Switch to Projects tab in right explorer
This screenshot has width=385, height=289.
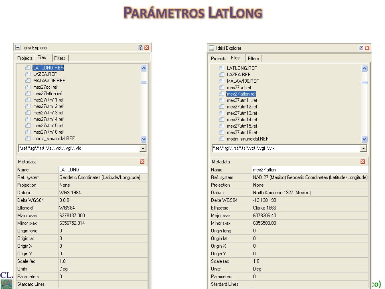[x=219, y=59]
